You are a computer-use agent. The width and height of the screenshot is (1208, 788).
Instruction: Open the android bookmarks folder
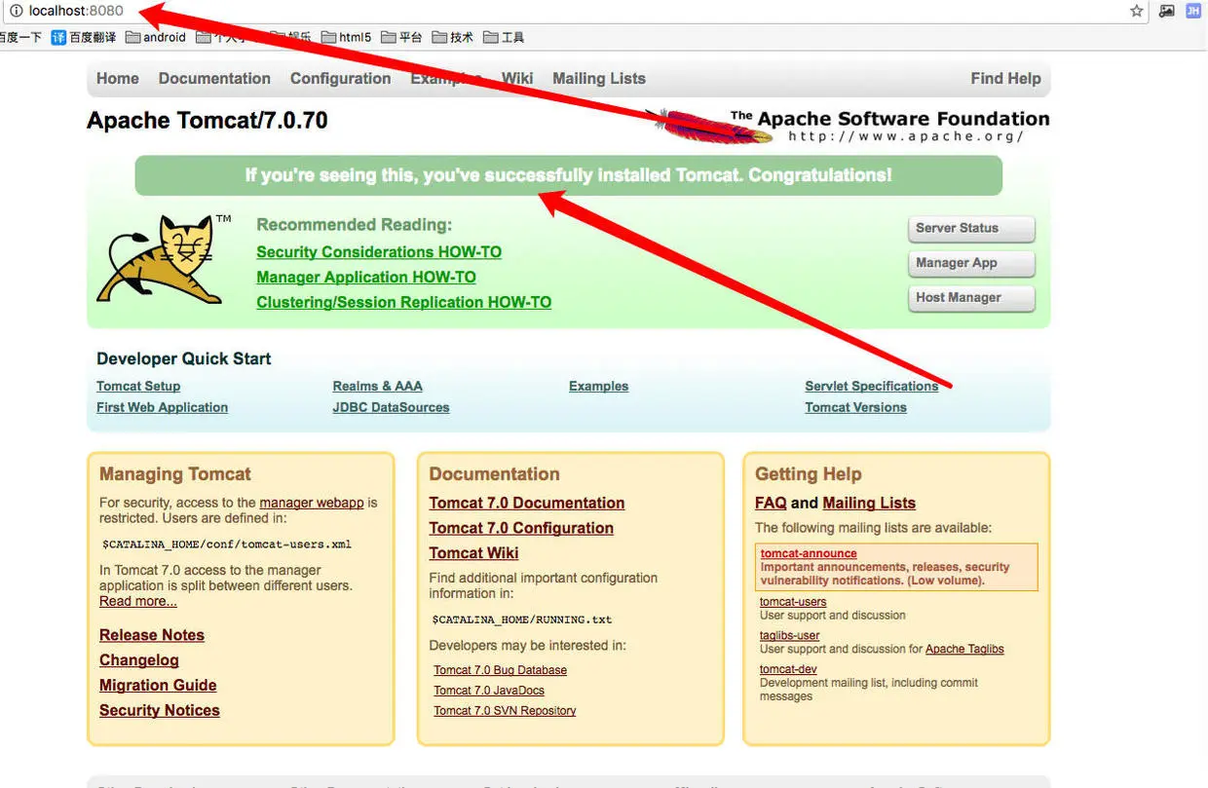[156, 37]
